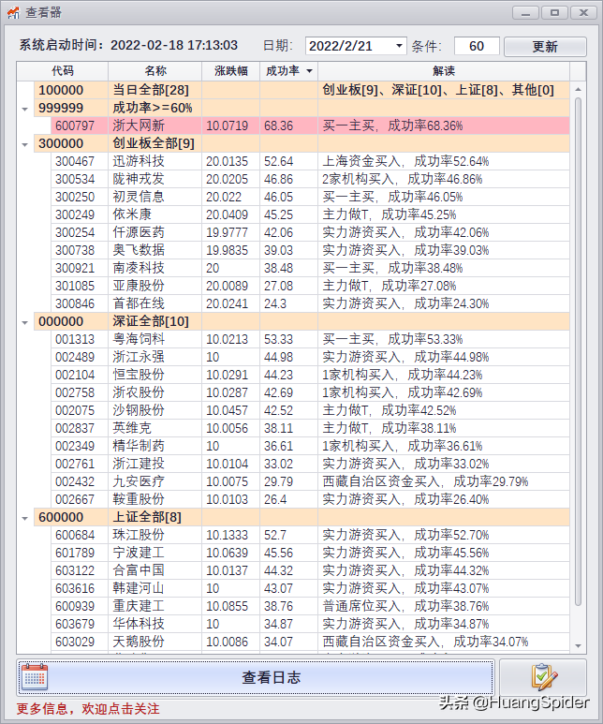This screenshot has width=603, height=724.
Task: Click the 名称 column header
Action: click(155, 71)
